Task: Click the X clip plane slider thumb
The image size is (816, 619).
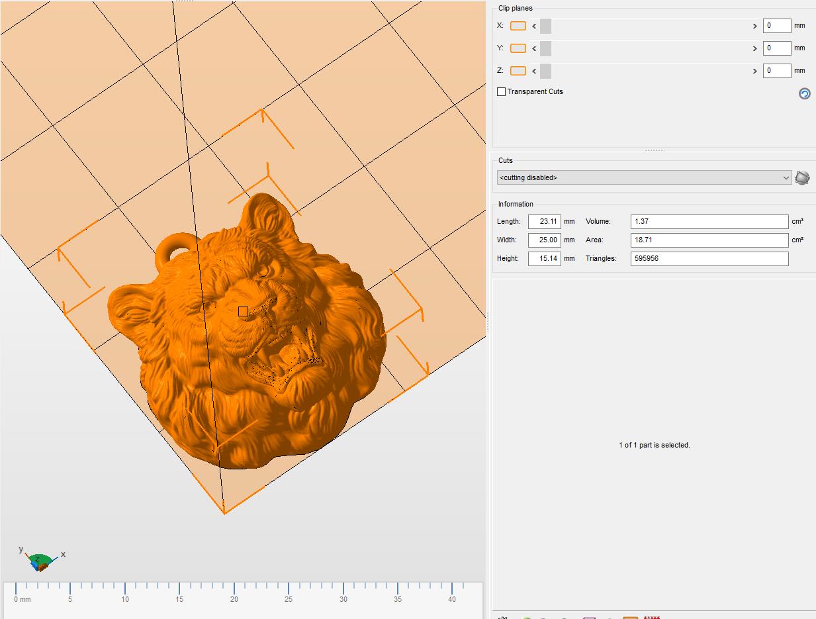Action: tap(545, 26)
